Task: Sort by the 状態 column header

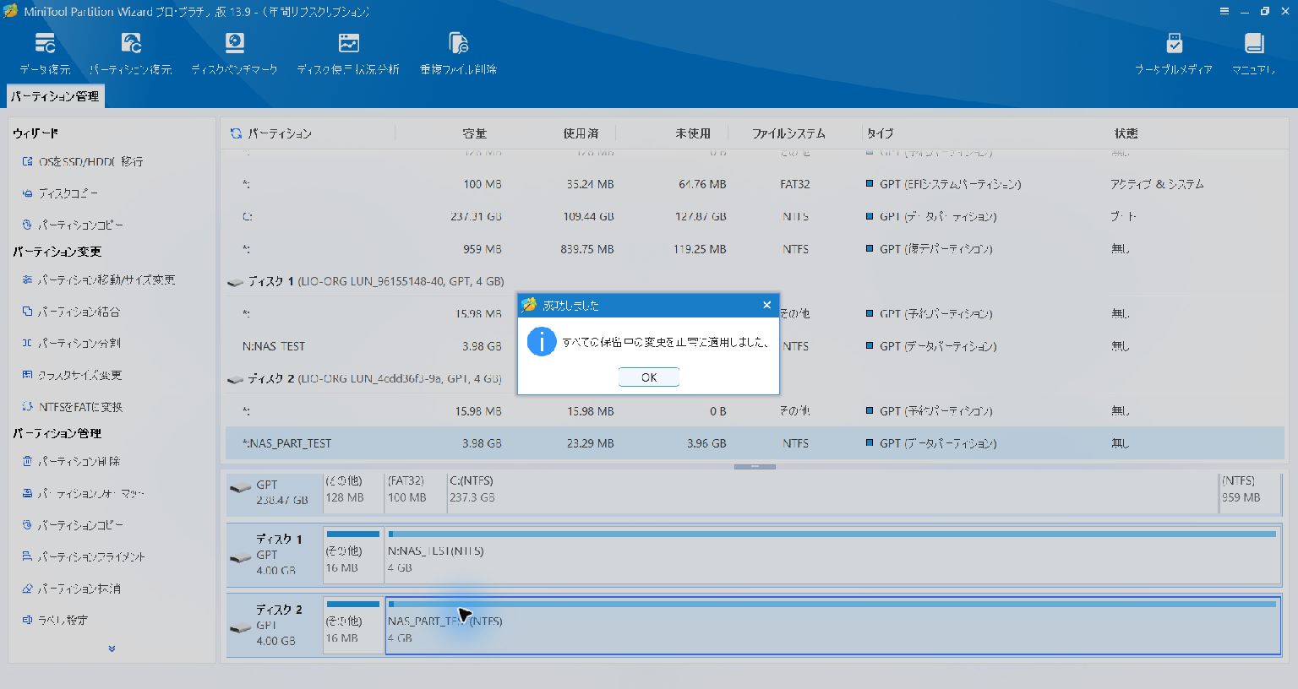Action: (x=1126, y=133)
